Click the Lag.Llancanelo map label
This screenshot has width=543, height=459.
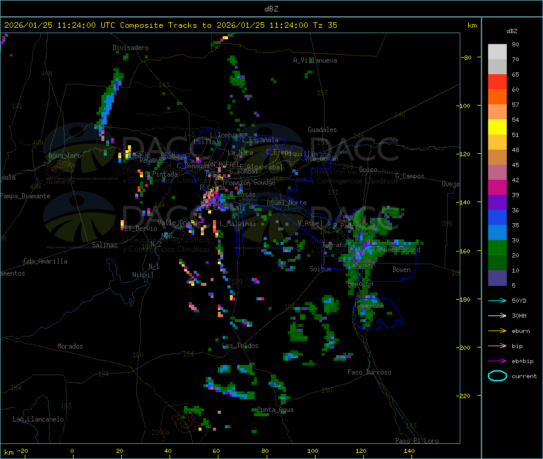[38, 419]
